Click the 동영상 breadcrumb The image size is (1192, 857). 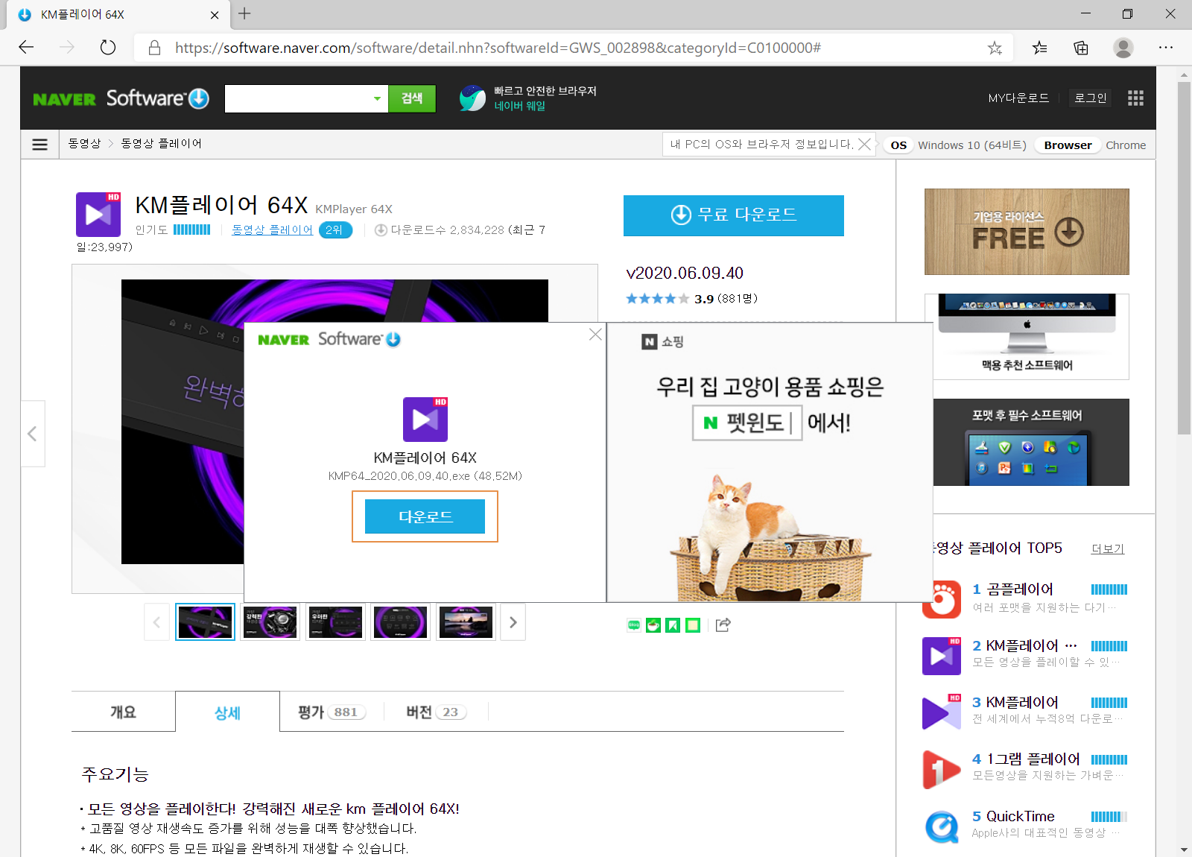pos(84,143)
